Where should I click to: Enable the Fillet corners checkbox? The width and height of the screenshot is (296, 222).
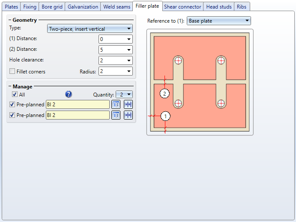point(12,71)
